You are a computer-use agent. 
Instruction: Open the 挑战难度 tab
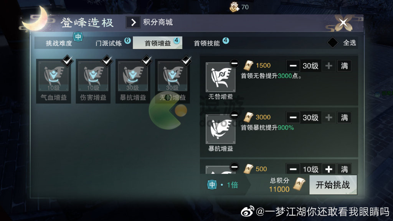[x=59, y=43]
